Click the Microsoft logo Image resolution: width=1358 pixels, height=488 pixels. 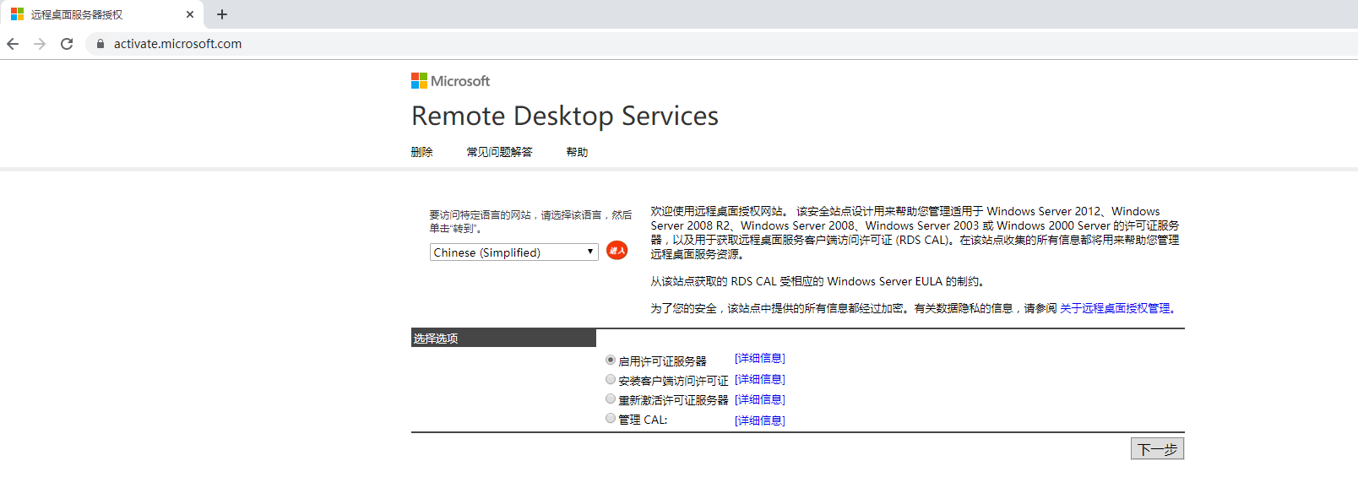tap(450, 81)
